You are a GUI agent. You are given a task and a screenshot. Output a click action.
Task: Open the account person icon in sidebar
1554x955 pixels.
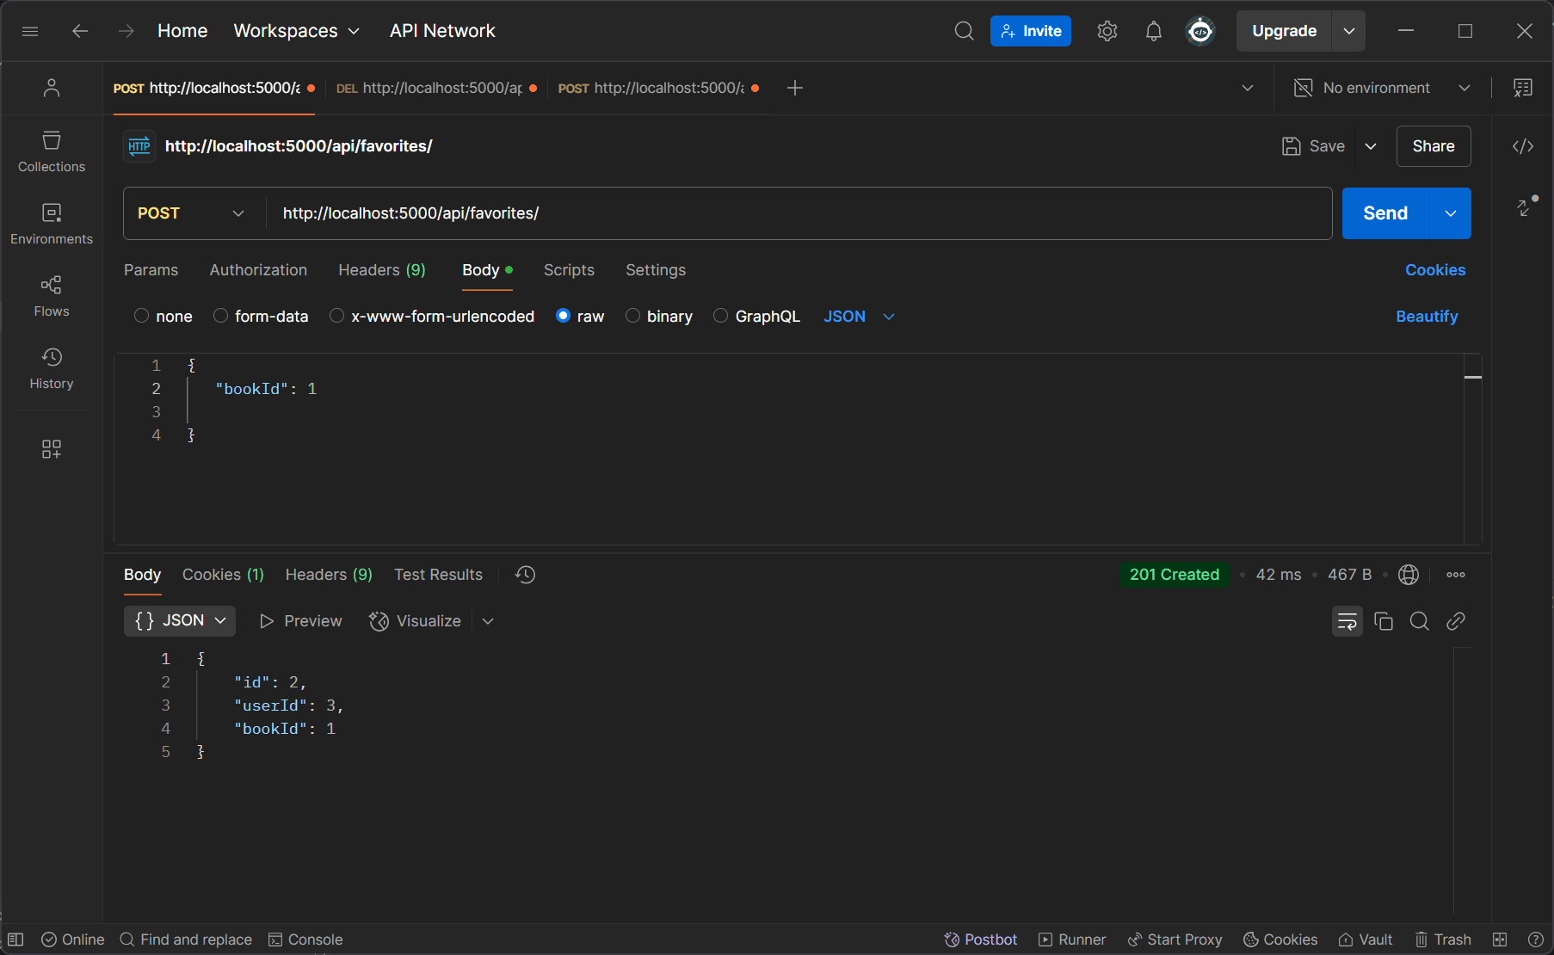click(52, 88)
